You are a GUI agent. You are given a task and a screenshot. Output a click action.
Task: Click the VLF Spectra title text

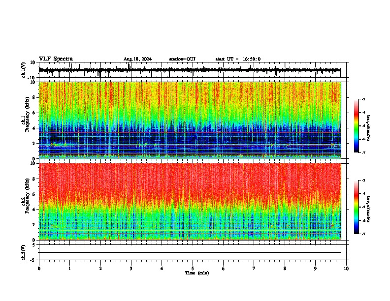(x=56, y=59)
